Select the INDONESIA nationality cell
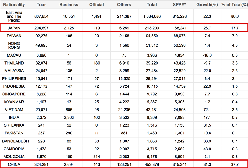Image resolution: width=248 pixels, height=168 pixels. pyautogui.click(x=14, y=86)
